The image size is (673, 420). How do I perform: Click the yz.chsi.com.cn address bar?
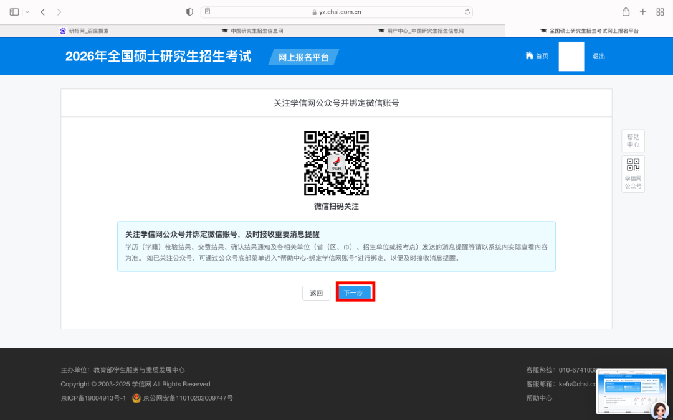336,12
